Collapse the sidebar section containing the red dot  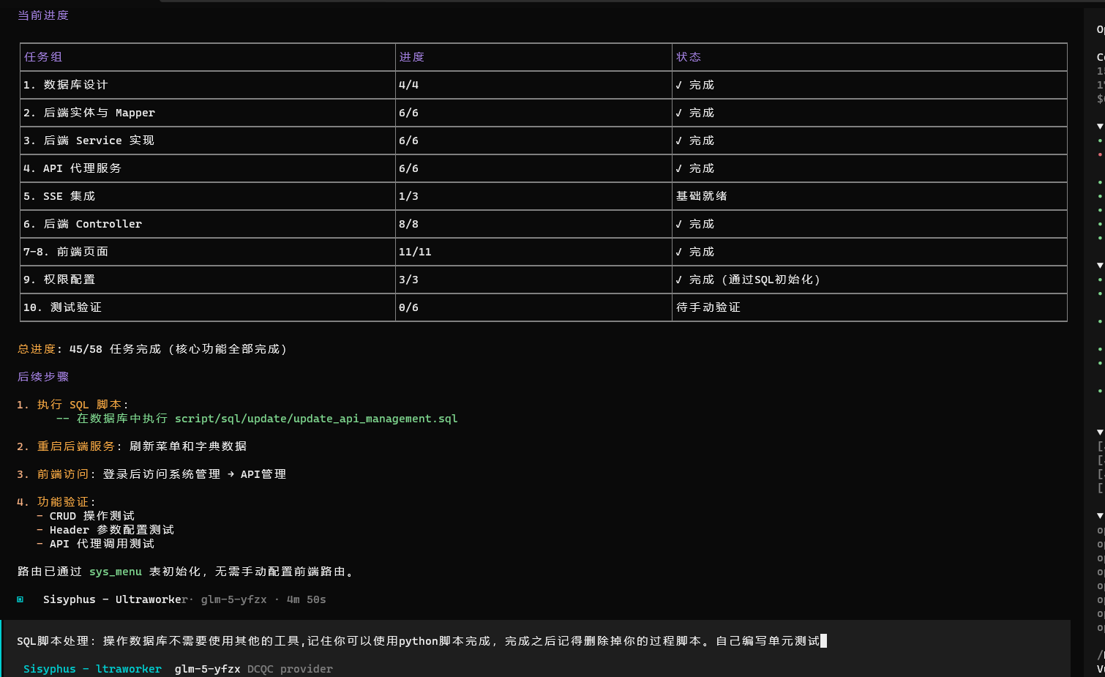point(1100,127)
